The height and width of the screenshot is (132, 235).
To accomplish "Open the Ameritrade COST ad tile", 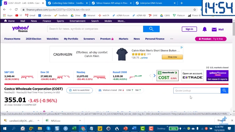I will pyautogui.click(x=167, y=76).
